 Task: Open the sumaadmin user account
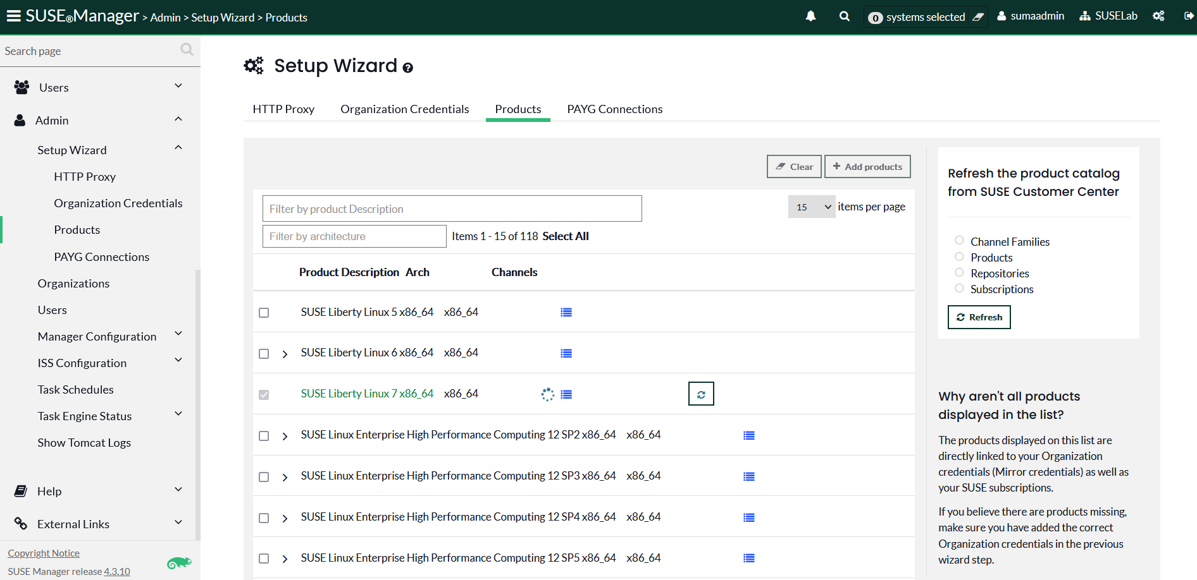coord(1031,16)
